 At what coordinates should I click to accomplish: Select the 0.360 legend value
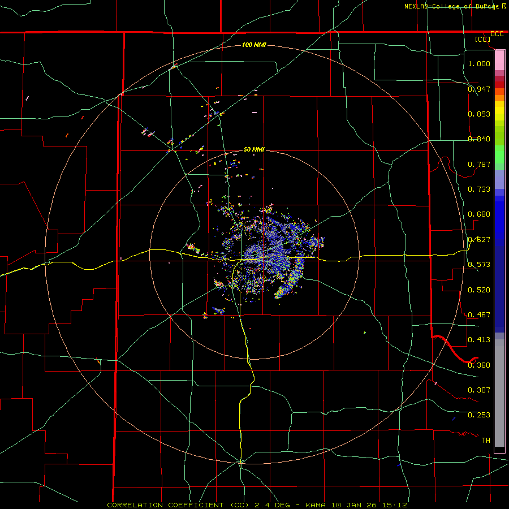[479, 365]
